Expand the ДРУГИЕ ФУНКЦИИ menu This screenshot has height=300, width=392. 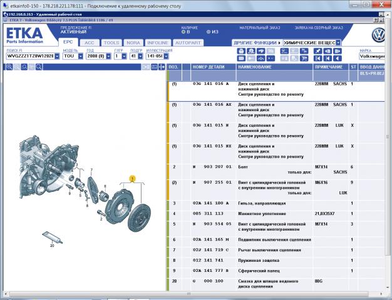pyautogui.click(x=257, y=42)
